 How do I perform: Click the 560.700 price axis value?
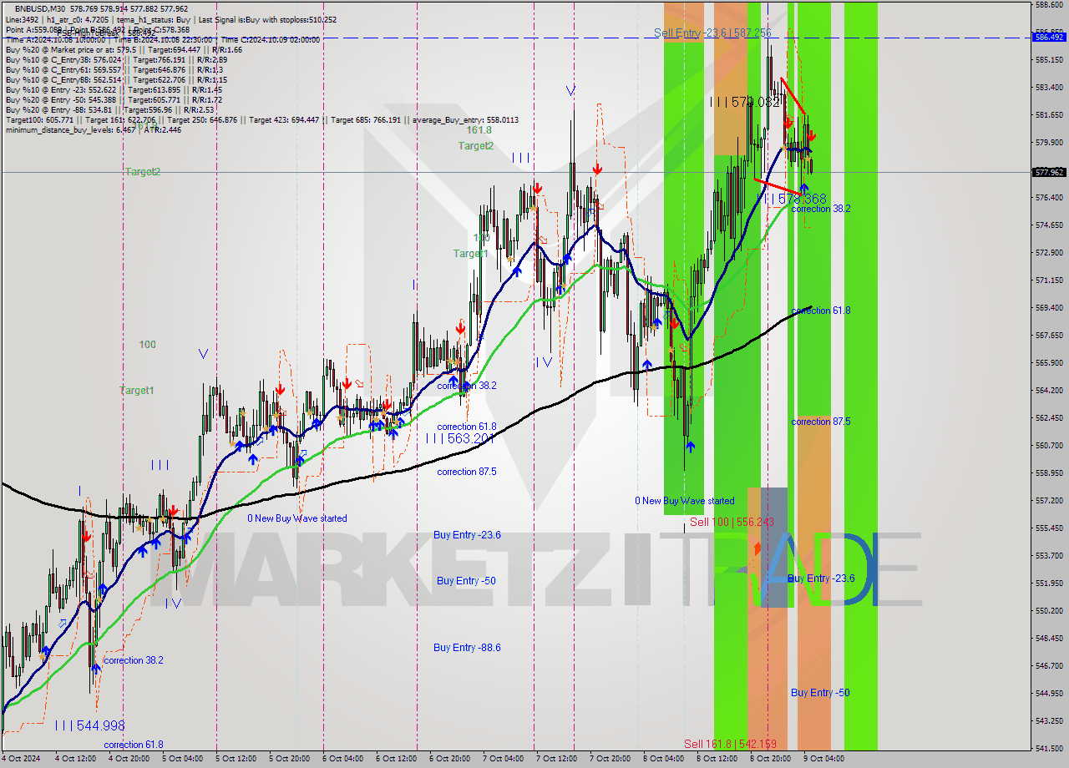tap(1049, 445)
